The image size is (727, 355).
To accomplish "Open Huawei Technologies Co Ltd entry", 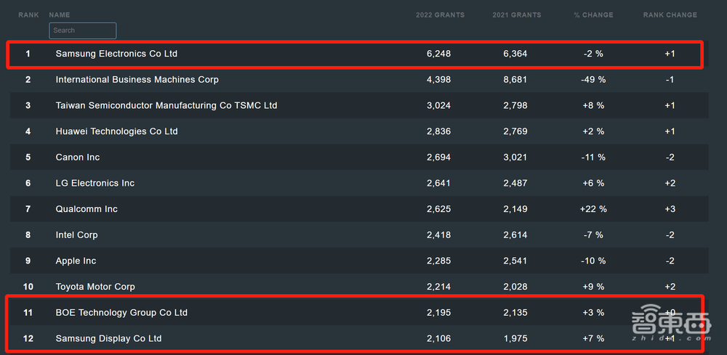I will [x=116, y=131].
